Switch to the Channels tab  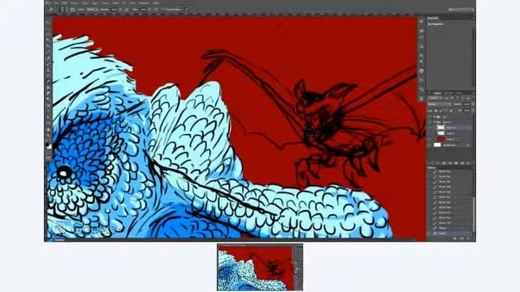coord(448,93)
